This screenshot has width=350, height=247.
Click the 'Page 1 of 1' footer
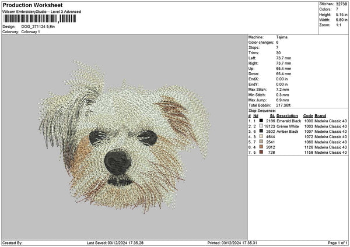(x=338, y=243)
